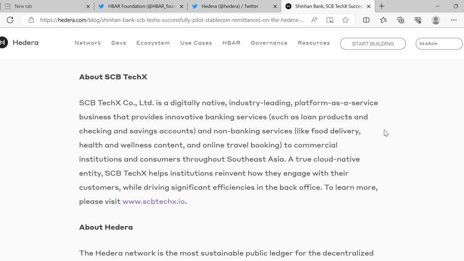The width and height of the screenshot is (464, 261).
Task: Add a new browser tab
Action: [382, 6]
